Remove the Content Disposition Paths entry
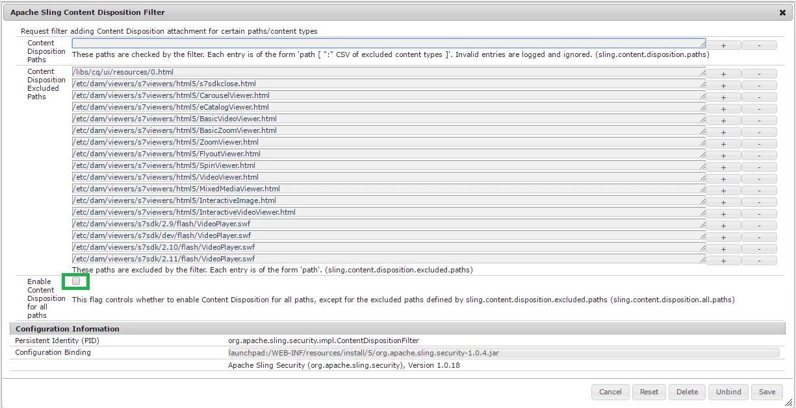 [759, 45]
